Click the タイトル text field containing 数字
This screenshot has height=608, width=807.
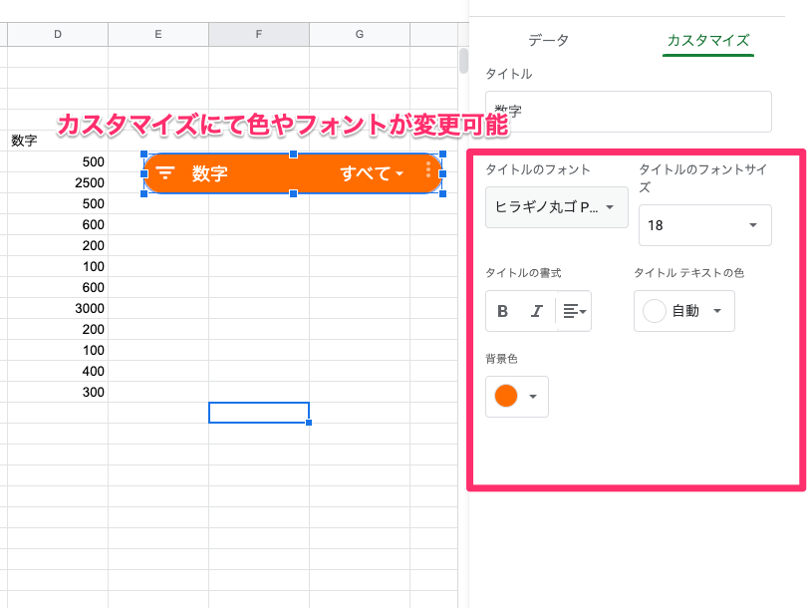pos(628,112)
